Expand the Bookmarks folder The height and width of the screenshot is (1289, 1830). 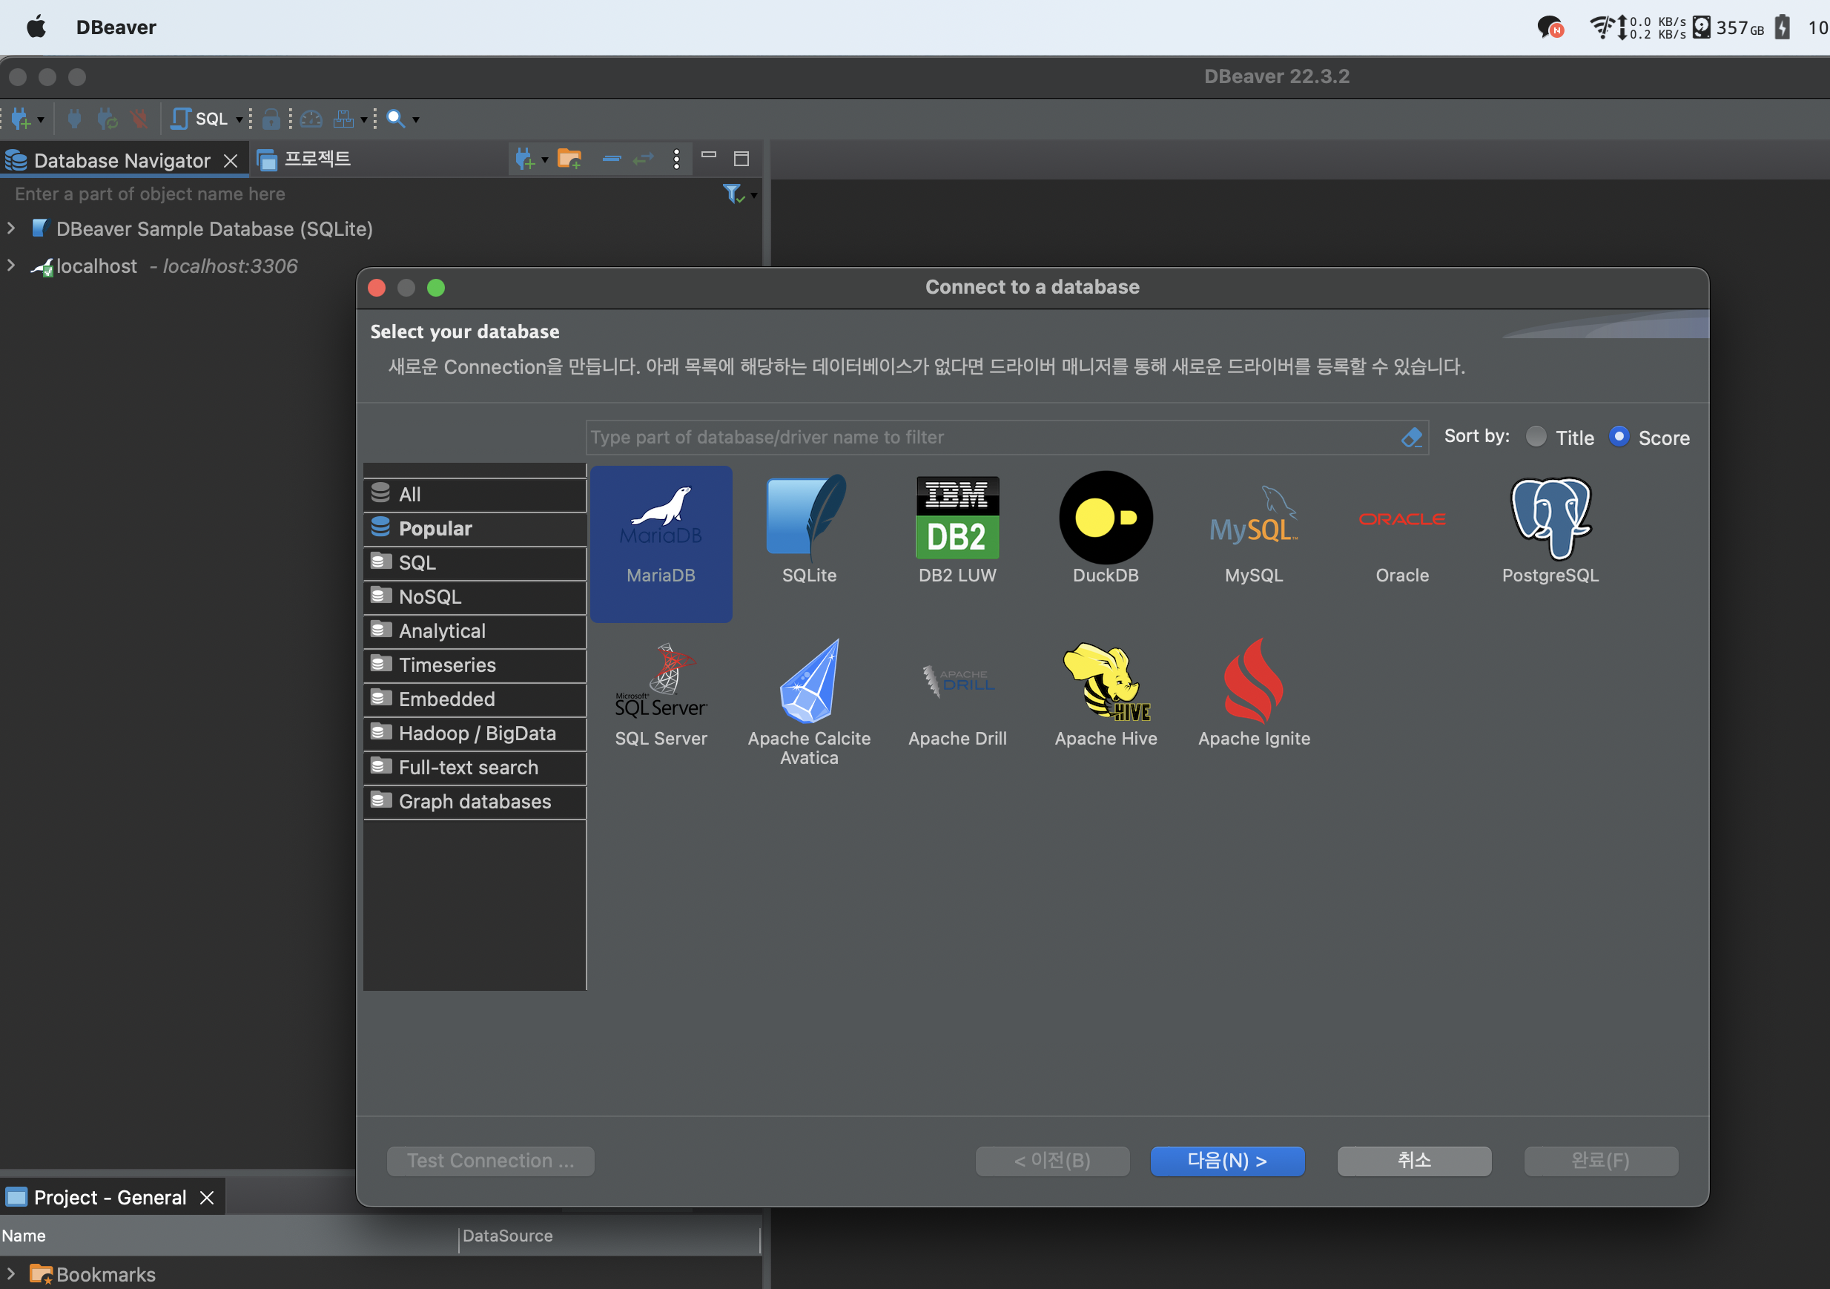coord(11,1273)
